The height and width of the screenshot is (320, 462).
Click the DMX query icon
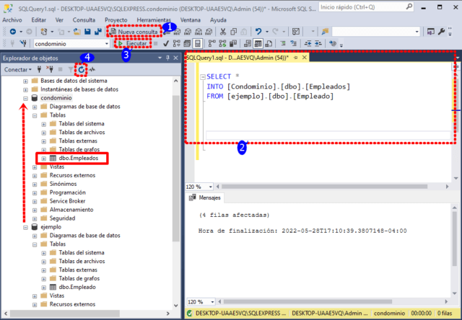point(188,32)
